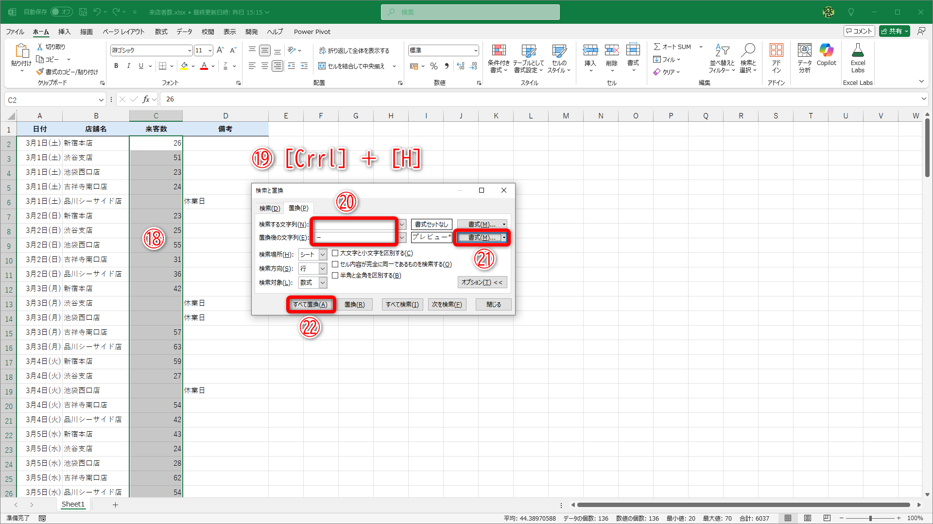Click the すべて置換(A) button
This screenshot has height=524, width=933.
coord(310,304)
